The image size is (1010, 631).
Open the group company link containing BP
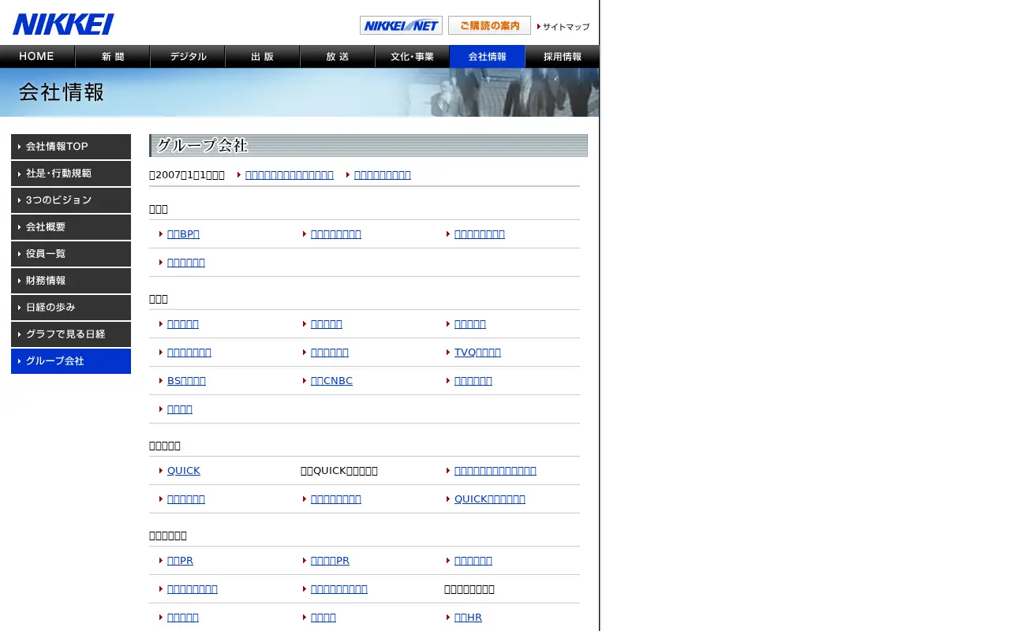183,234
